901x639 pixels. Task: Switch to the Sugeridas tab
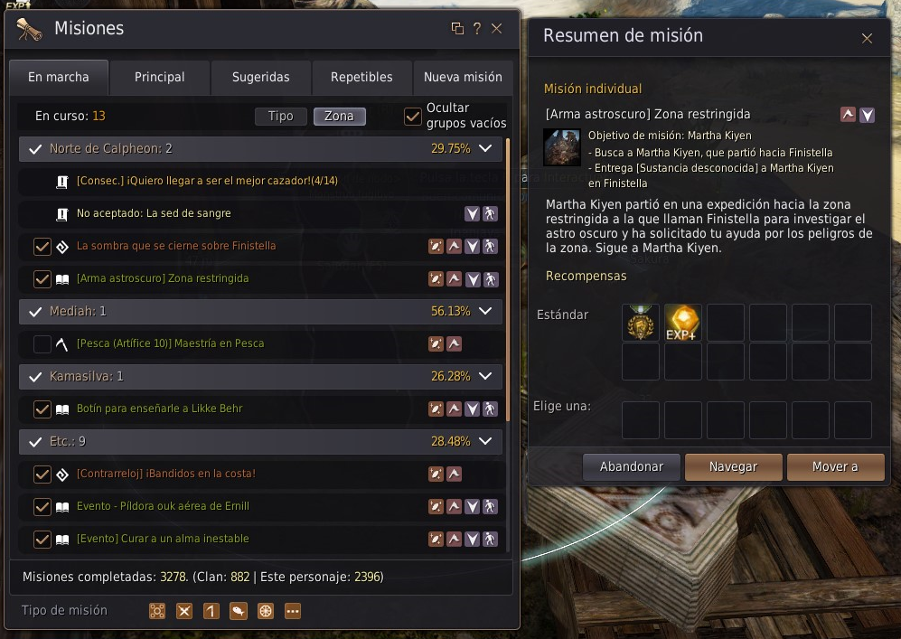click(x=261, y=77)
